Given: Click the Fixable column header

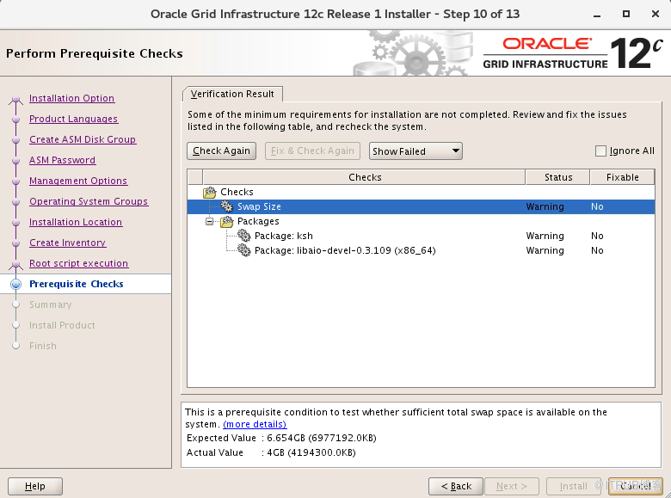Looking at the screenshot, I should pos(622,177).
